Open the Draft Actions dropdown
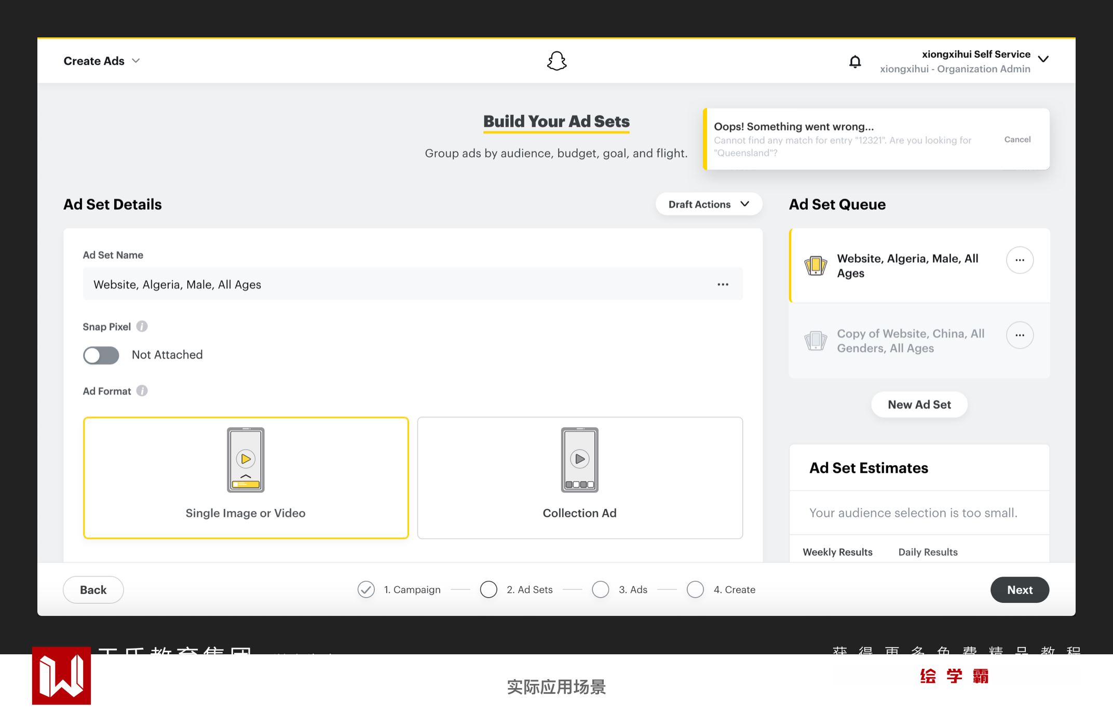Viewport: 1113px width, 727px height. (x=709, y=204)
